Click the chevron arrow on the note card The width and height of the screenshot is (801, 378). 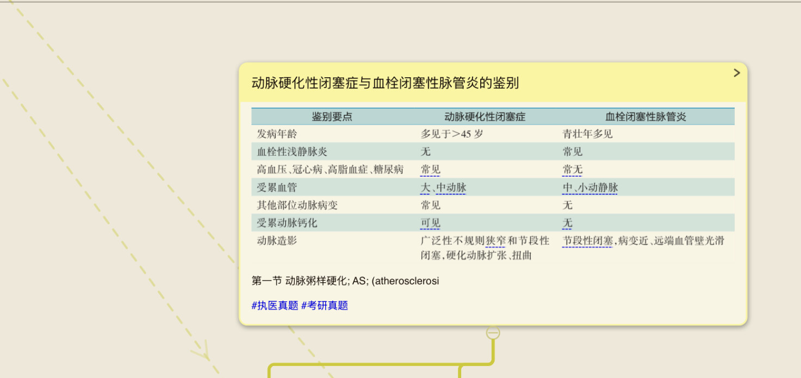coord(737,73)
